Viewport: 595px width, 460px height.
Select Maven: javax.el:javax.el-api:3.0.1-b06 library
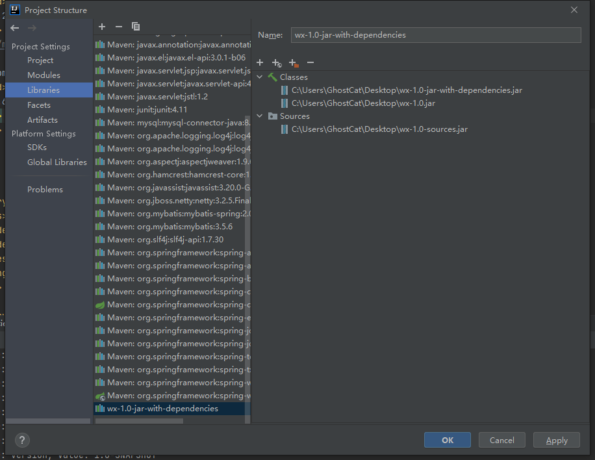[172, 58]
